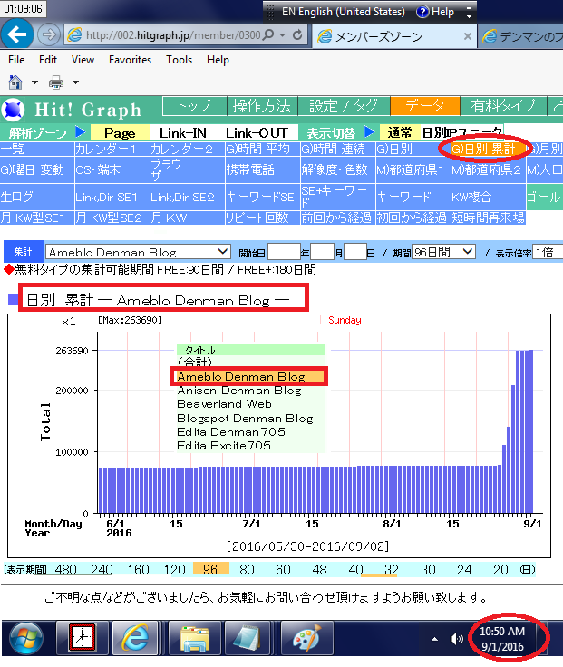Open the 有料タイプ navigation tab
Screen dimensions: 563x667
(503, 106)
